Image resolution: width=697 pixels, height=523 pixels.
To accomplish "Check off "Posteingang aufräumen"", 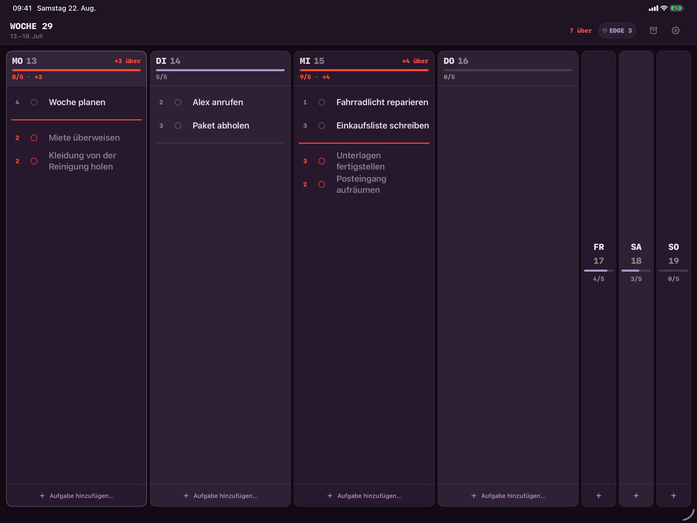I will [x=322, y=184].
